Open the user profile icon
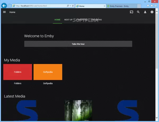Viewport: 159px width, 122px height. 145,12
